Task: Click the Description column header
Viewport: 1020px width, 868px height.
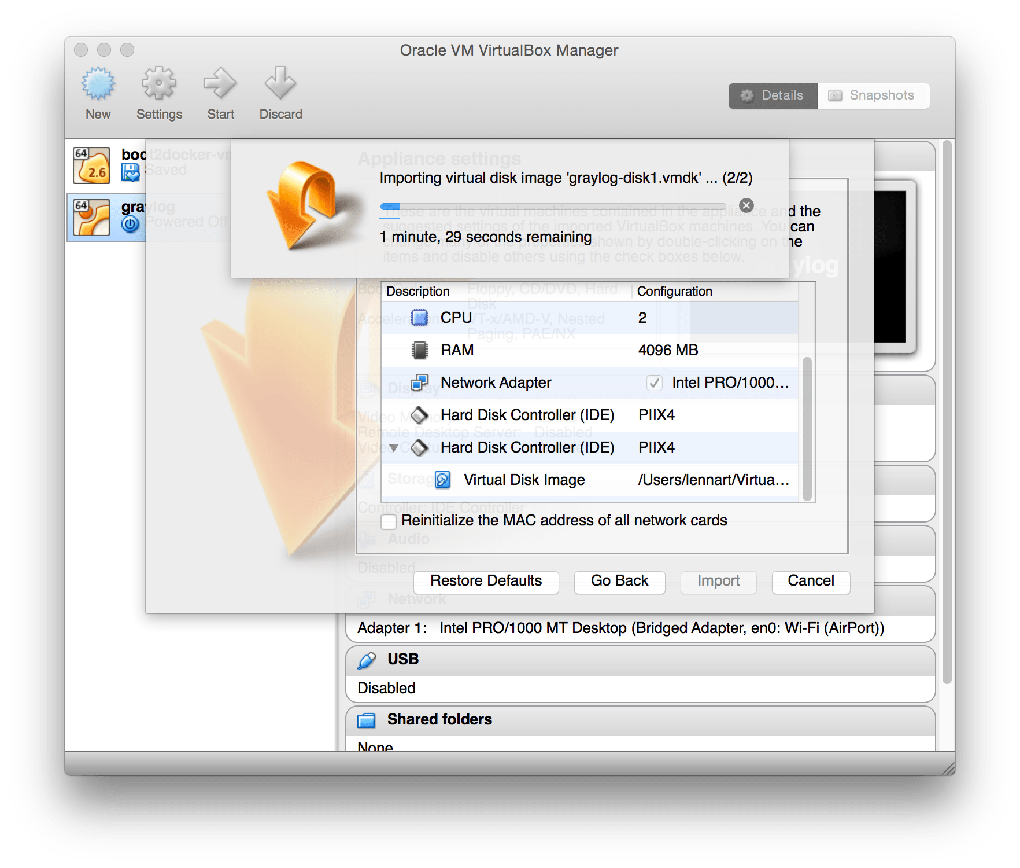Action: pyautogui.click(x=507, y=291)
